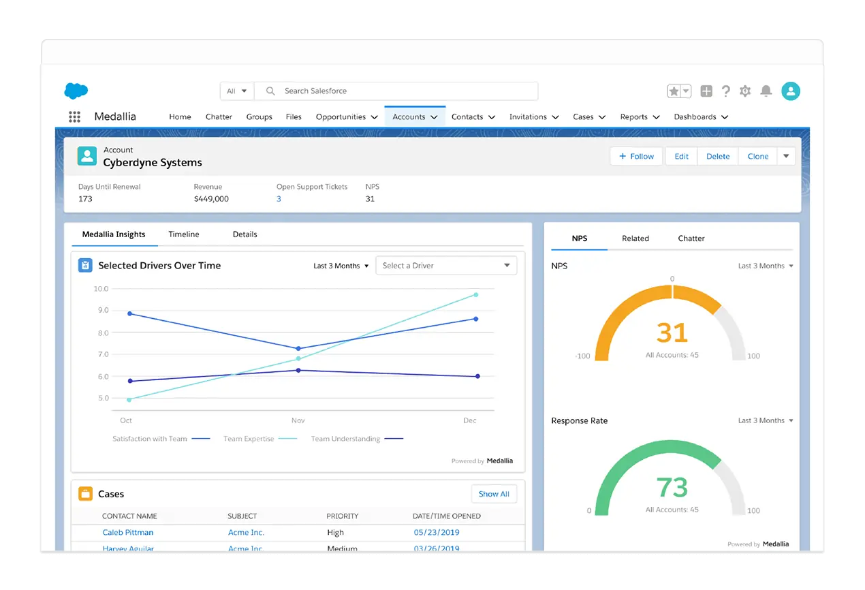Show All cases
Viewport: 865px width, 590px height.
[x=494, y=494]
